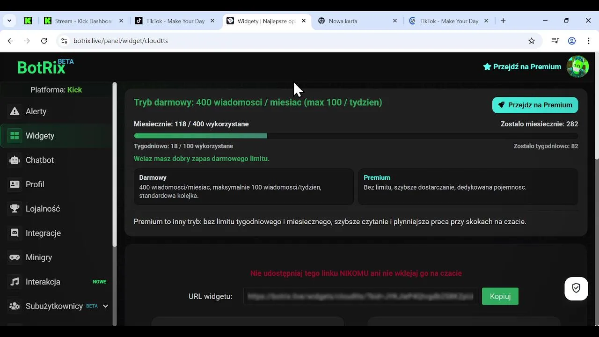This screenshot has height=337, width=599.
Task: Click the Alerty warning triangle icon
Action: pos(15,111)
